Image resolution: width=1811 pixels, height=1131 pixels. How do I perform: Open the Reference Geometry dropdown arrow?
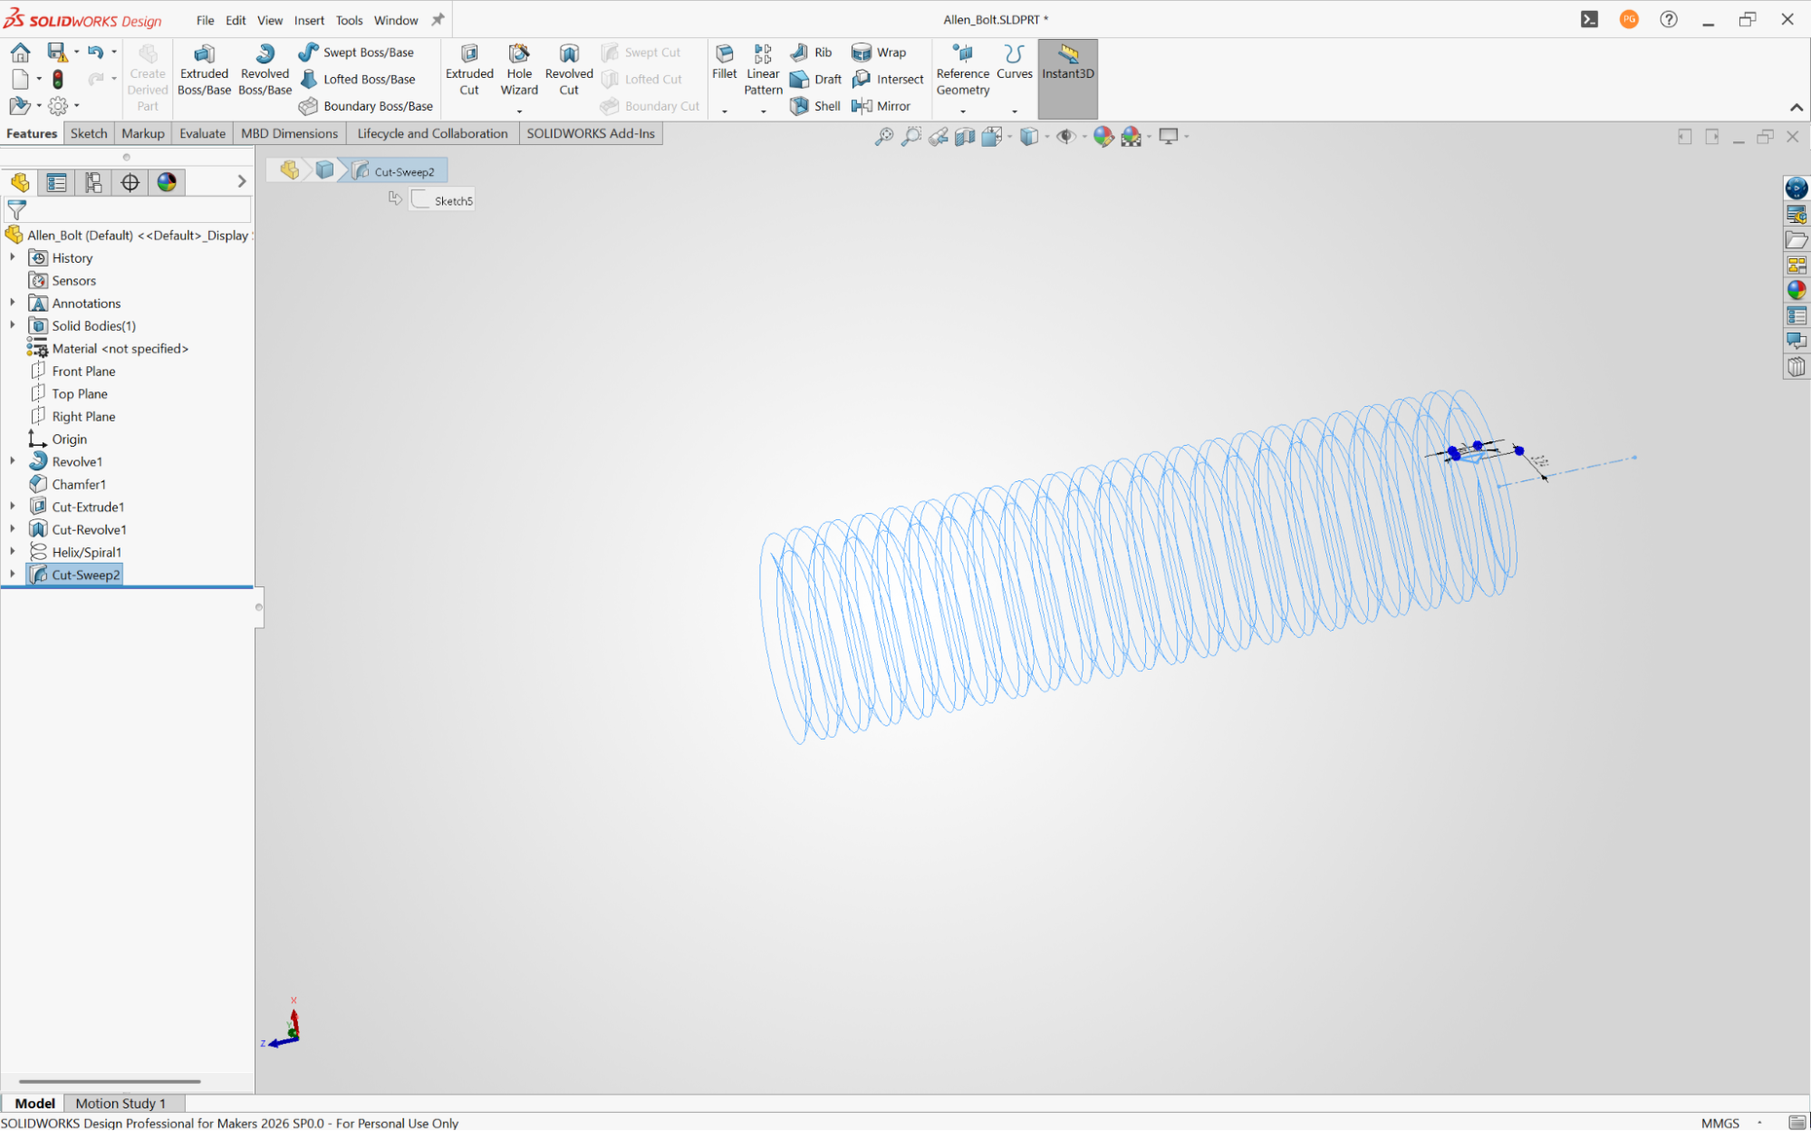point(963,111)
